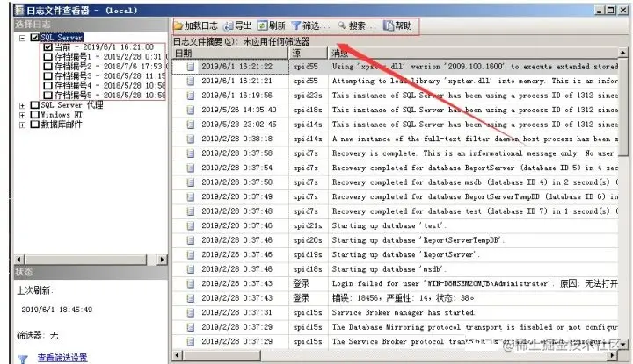Click the log tree scroll-right arrow

click(163, 260)
